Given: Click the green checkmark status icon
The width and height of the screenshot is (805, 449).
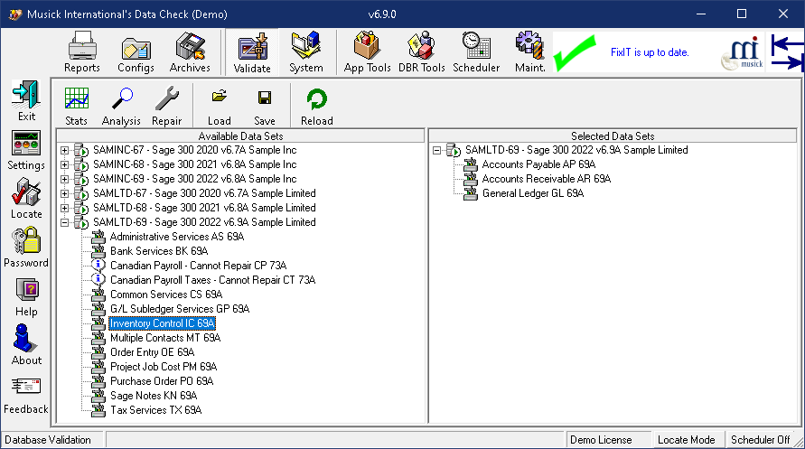Looking at the screenshot, I should [575, 52].
